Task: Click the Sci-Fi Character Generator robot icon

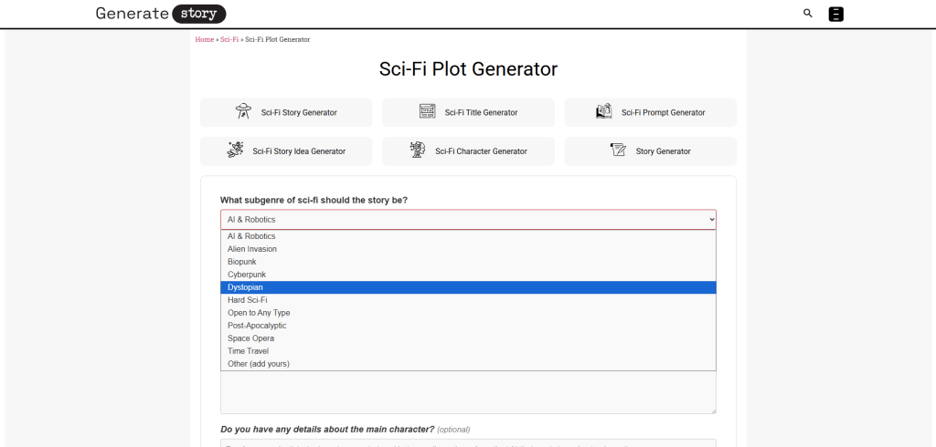Action: click(x=418, y=151)
